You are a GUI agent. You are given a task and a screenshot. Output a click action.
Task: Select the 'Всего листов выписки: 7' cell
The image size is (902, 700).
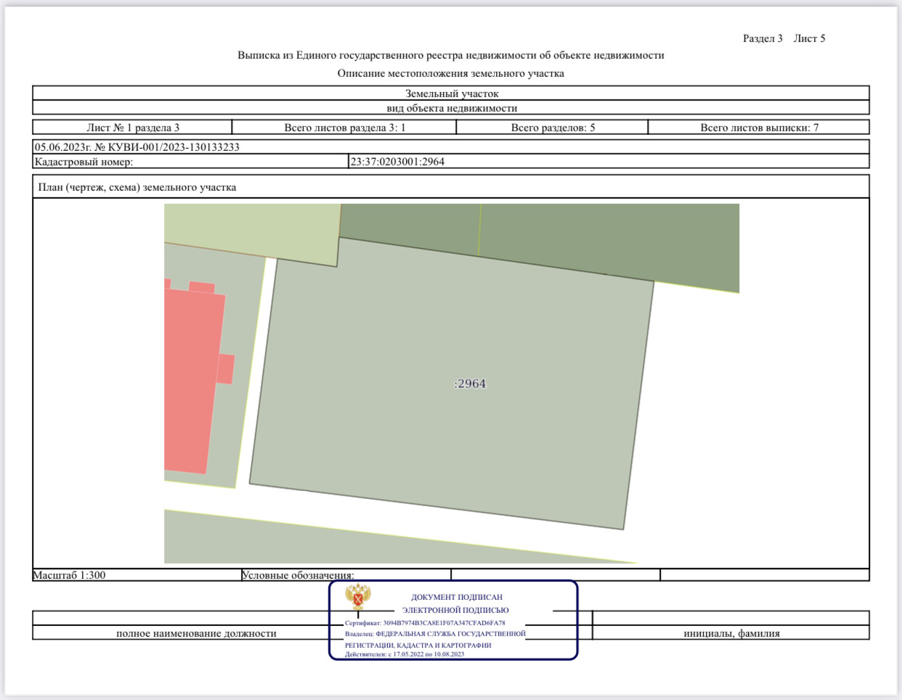tap(759, 128)
